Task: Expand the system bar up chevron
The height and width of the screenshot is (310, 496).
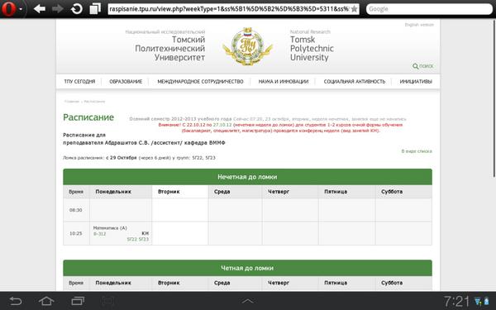Action: [x=247, y=301]
